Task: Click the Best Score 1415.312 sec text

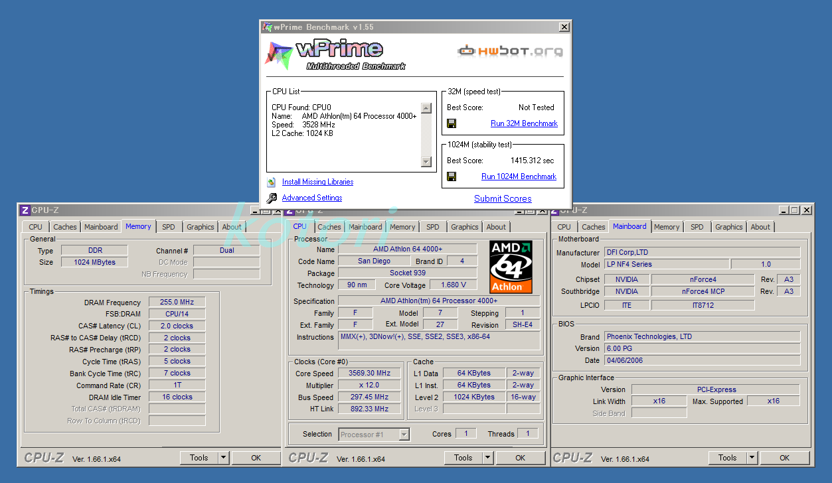Action: tap(532, 161)
